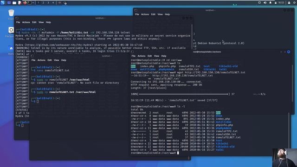The width and height of the screenshot is (297, 167).
Task: Lock the screen using the panel lock icon
Action: tap(289, 3)
